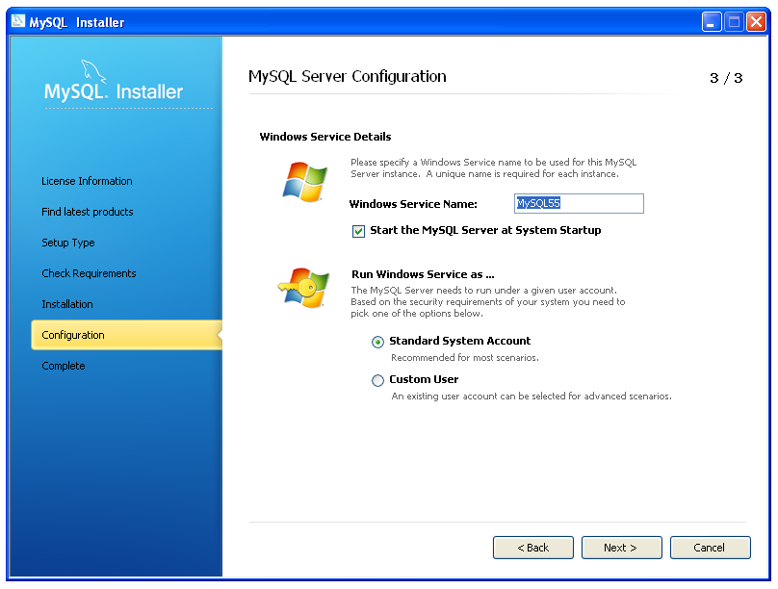The image size is (778, 589).
Task: Maximize the MySQL Installer window
Action: click(734, 22)
